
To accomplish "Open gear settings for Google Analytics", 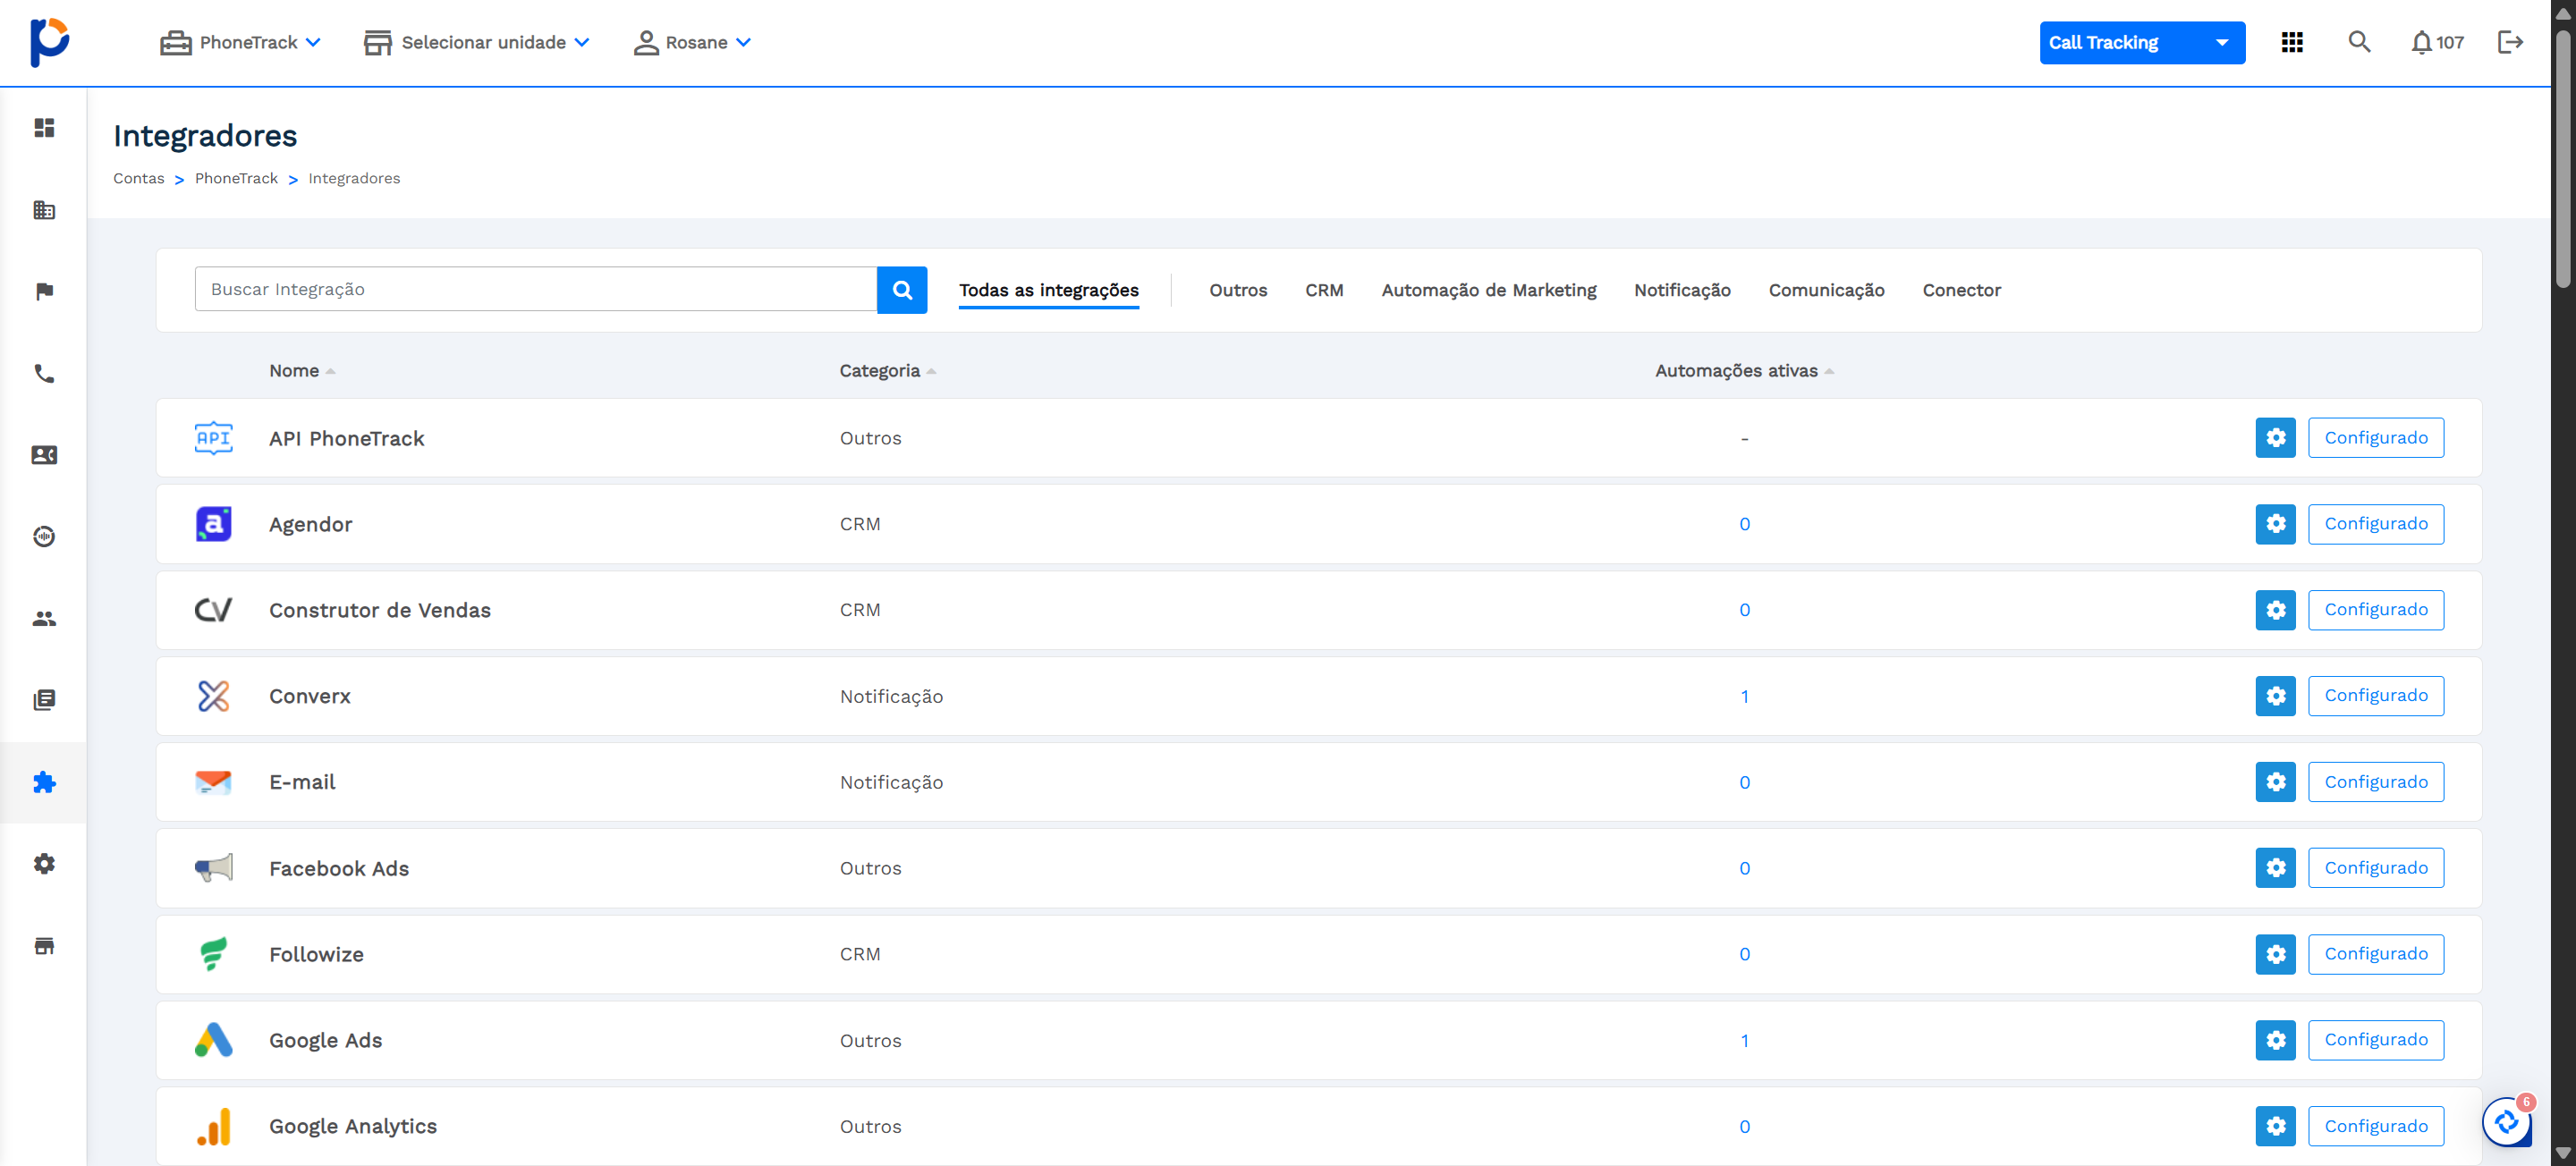I will click(x=2275, y=1126).
